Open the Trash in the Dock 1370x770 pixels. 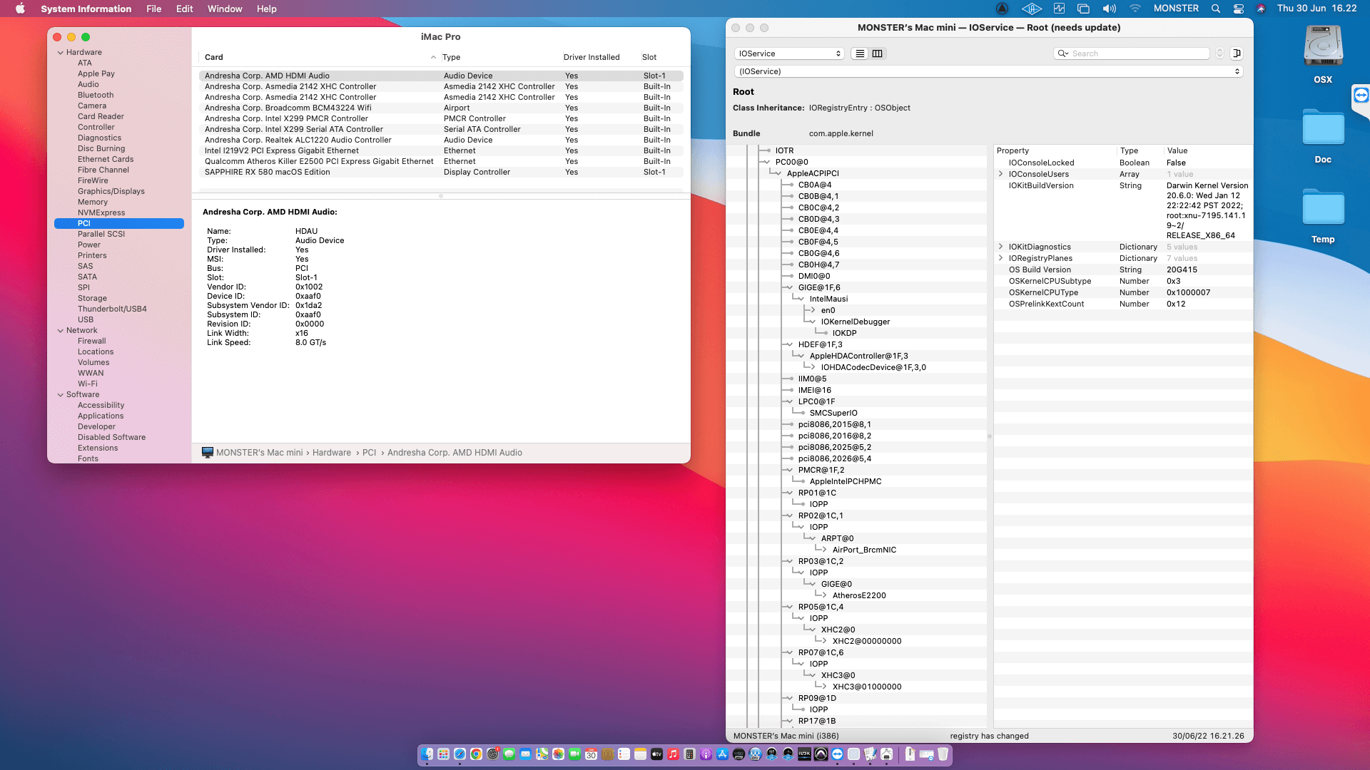coord(943,754)
